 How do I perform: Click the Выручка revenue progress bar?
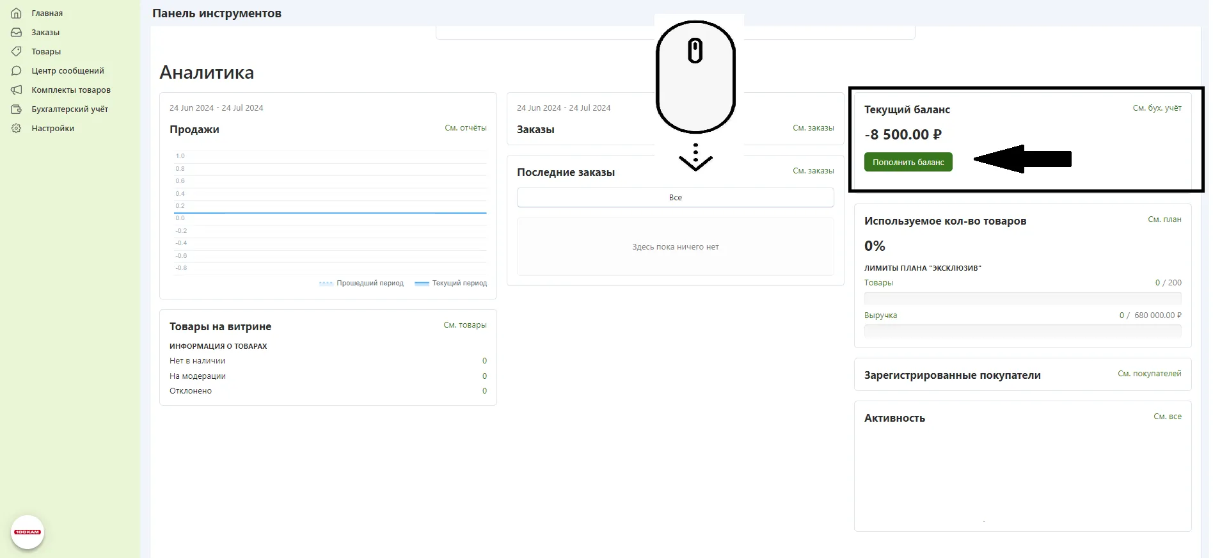1022,331
